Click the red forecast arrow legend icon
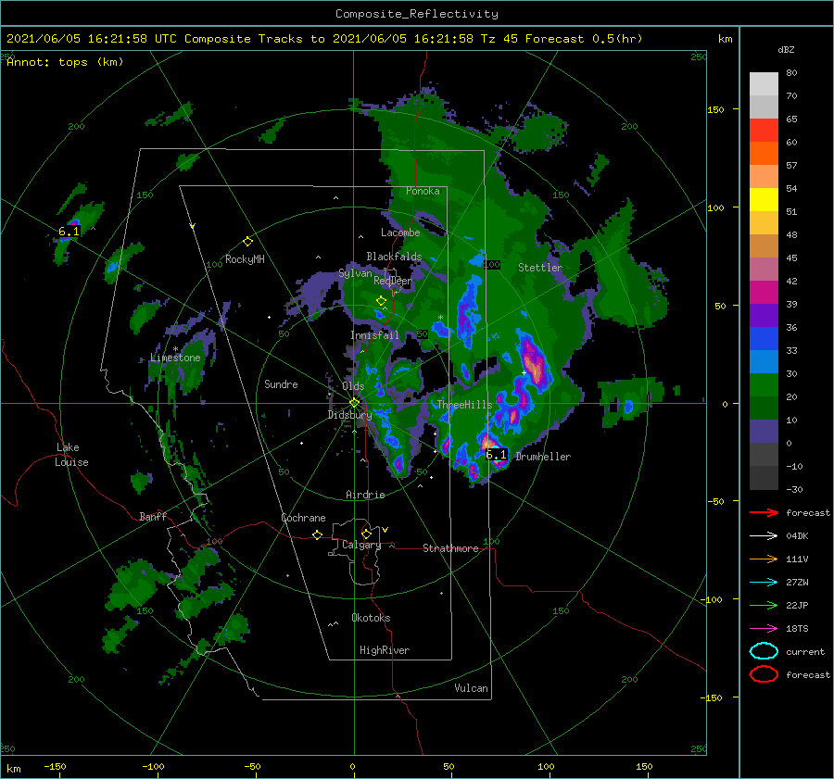This screenshot has height=779, width=834. pyautogui.click(x=764, y=512)
